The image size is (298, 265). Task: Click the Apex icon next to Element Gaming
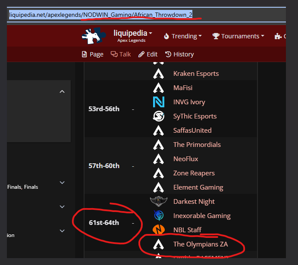tap(159, 187)
